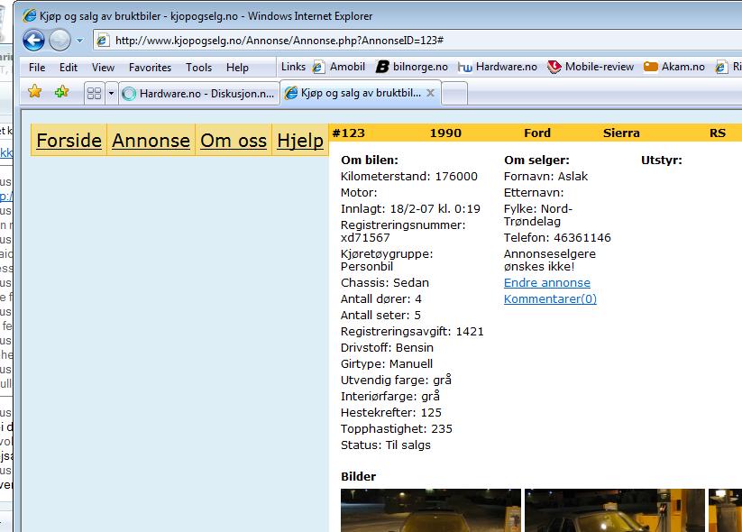
Task: Close the Kjøp og salg tab
Action: tap(431, 93)
